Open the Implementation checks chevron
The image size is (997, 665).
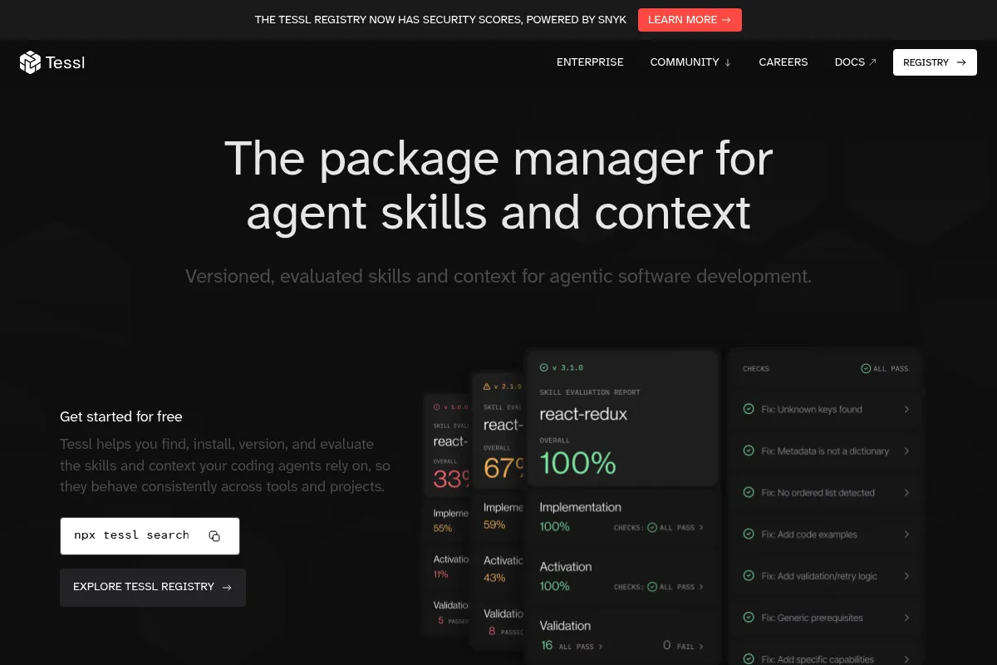click(x=701, y=527)
